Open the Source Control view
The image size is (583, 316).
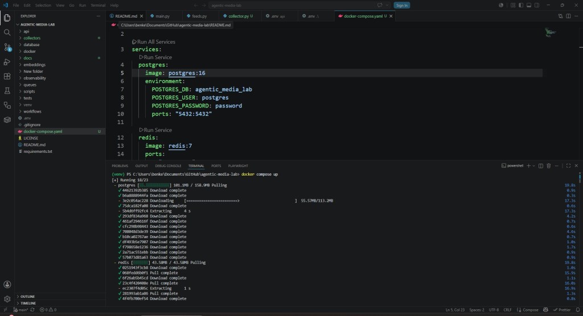(x=7, y=47)
